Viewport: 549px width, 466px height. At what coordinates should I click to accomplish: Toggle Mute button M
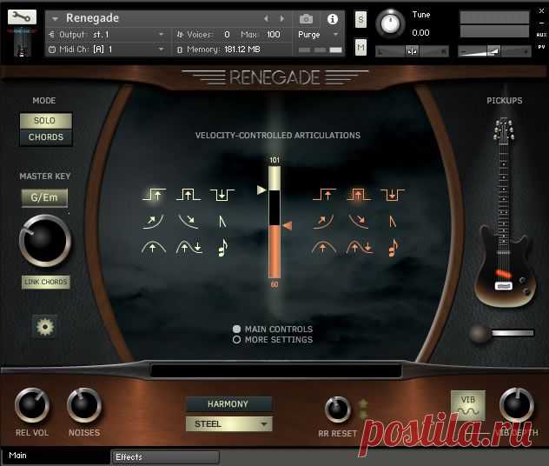[x=360, y=47]
